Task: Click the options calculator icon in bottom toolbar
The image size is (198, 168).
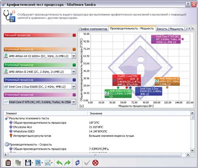Action: [8, 163]
